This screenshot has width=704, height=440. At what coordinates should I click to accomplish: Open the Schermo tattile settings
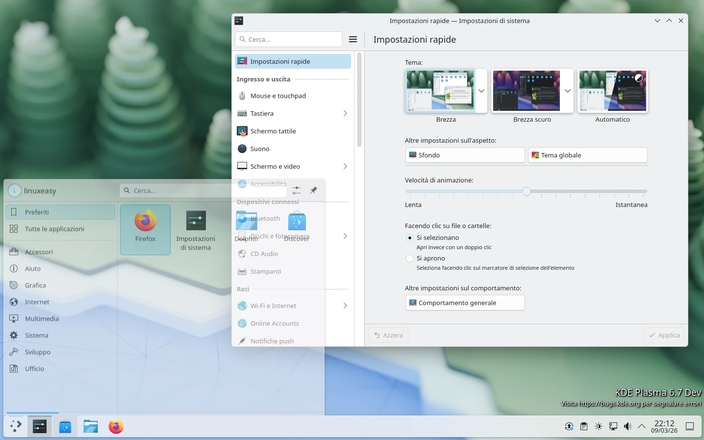273,131
